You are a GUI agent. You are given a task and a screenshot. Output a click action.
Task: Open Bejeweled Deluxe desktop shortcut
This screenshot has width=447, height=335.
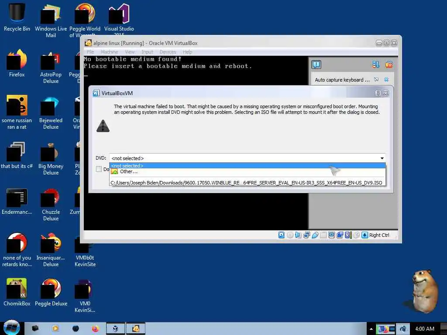click(x=51, y=113)
